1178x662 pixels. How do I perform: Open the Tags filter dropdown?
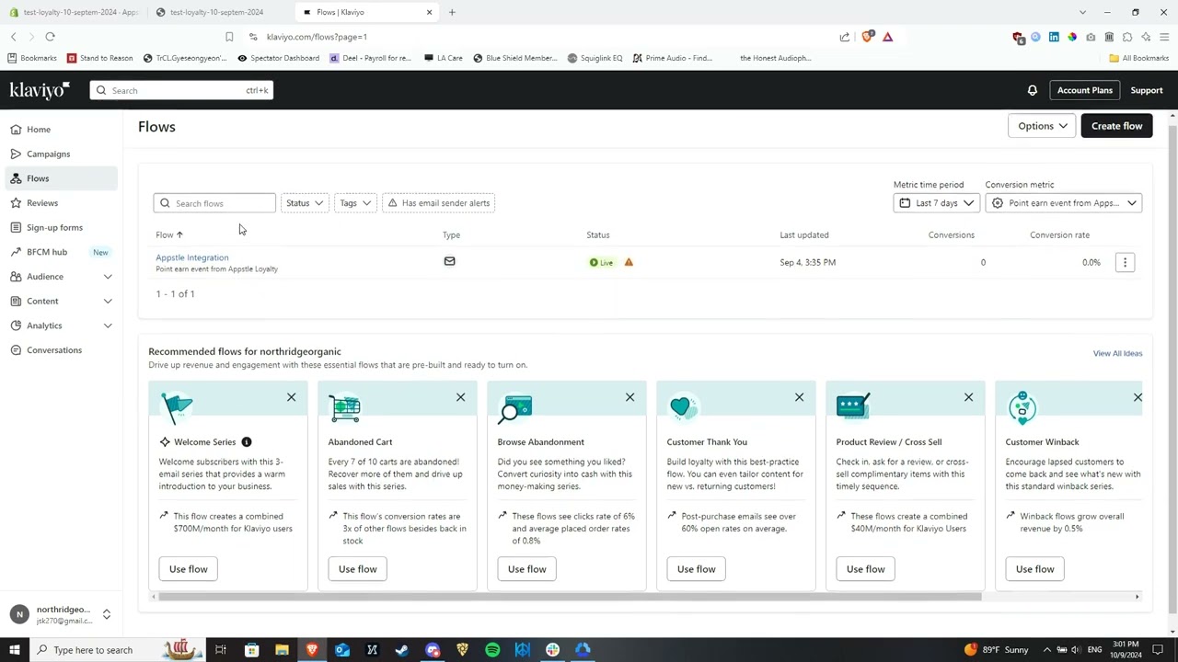[355, 203]
